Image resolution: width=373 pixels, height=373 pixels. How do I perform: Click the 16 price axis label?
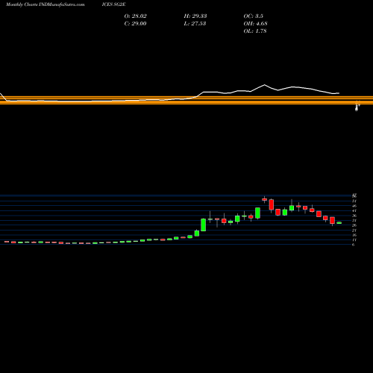(354, 235)
